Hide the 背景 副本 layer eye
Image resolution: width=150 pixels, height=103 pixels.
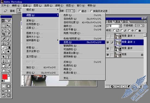[x=108, y=48]
